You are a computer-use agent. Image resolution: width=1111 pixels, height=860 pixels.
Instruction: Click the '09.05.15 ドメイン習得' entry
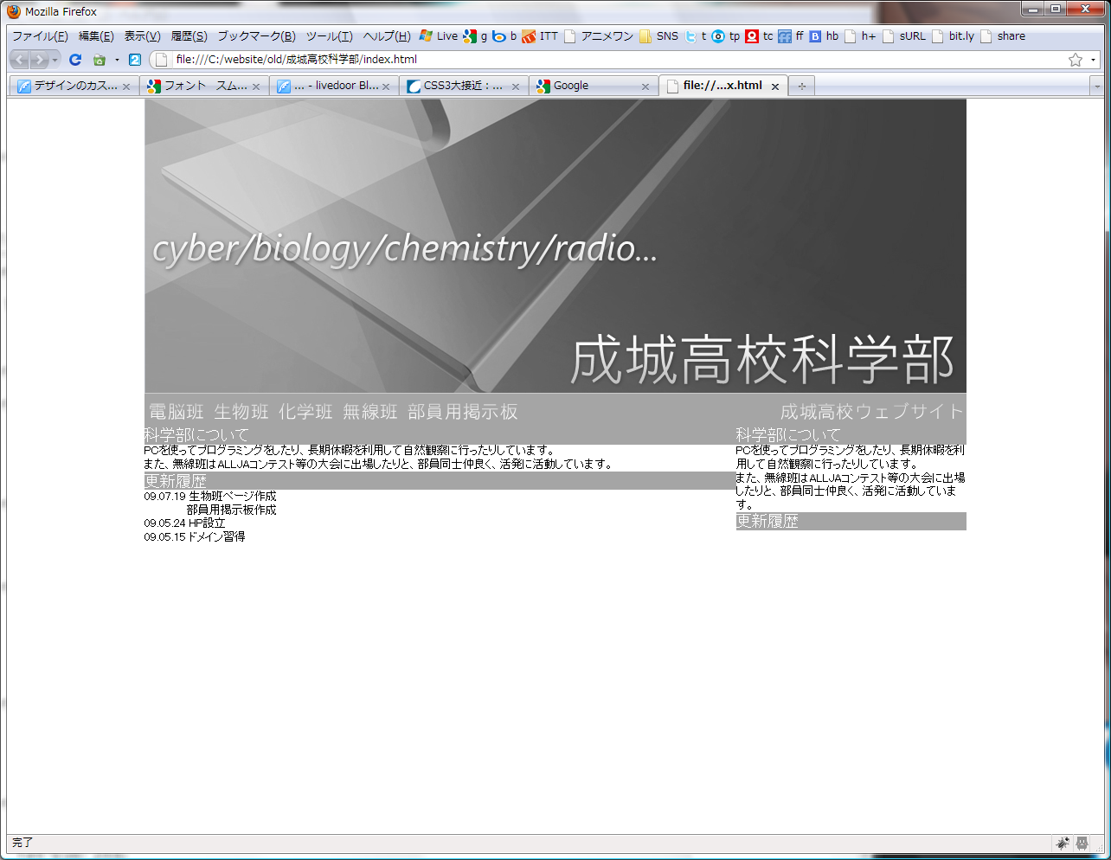click(195, 537)
